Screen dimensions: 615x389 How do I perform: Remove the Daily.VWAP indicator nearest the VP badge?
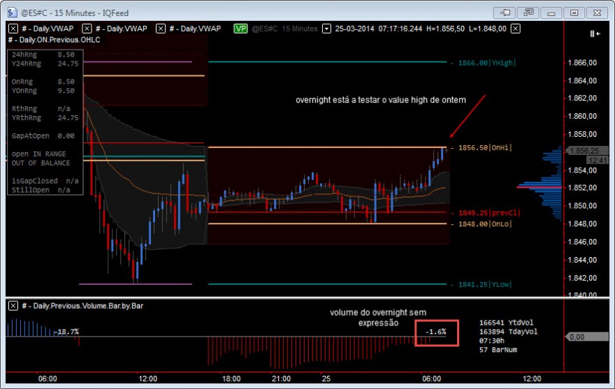click(x=161, y=29)
